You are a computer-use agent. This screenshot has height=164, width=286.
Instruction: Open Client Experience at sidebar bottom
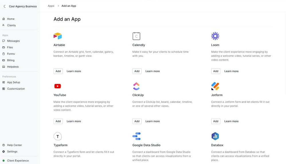[x=18, y=161]
